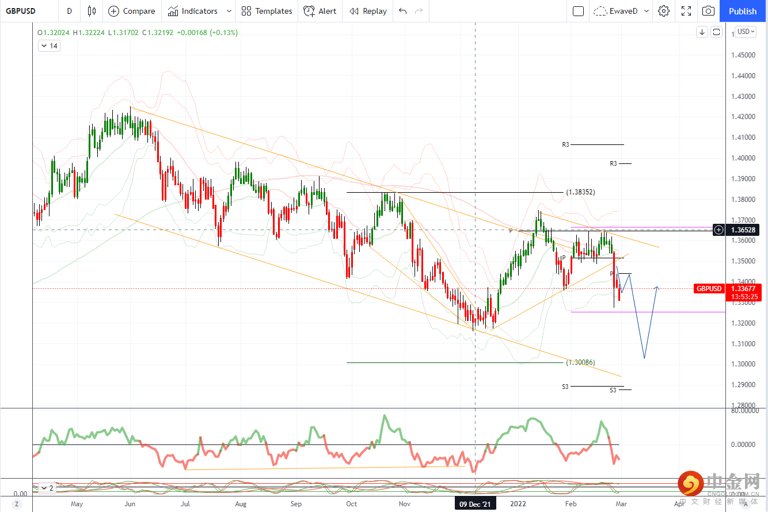Click the Compare plus icon

click(x=113, y=11)
